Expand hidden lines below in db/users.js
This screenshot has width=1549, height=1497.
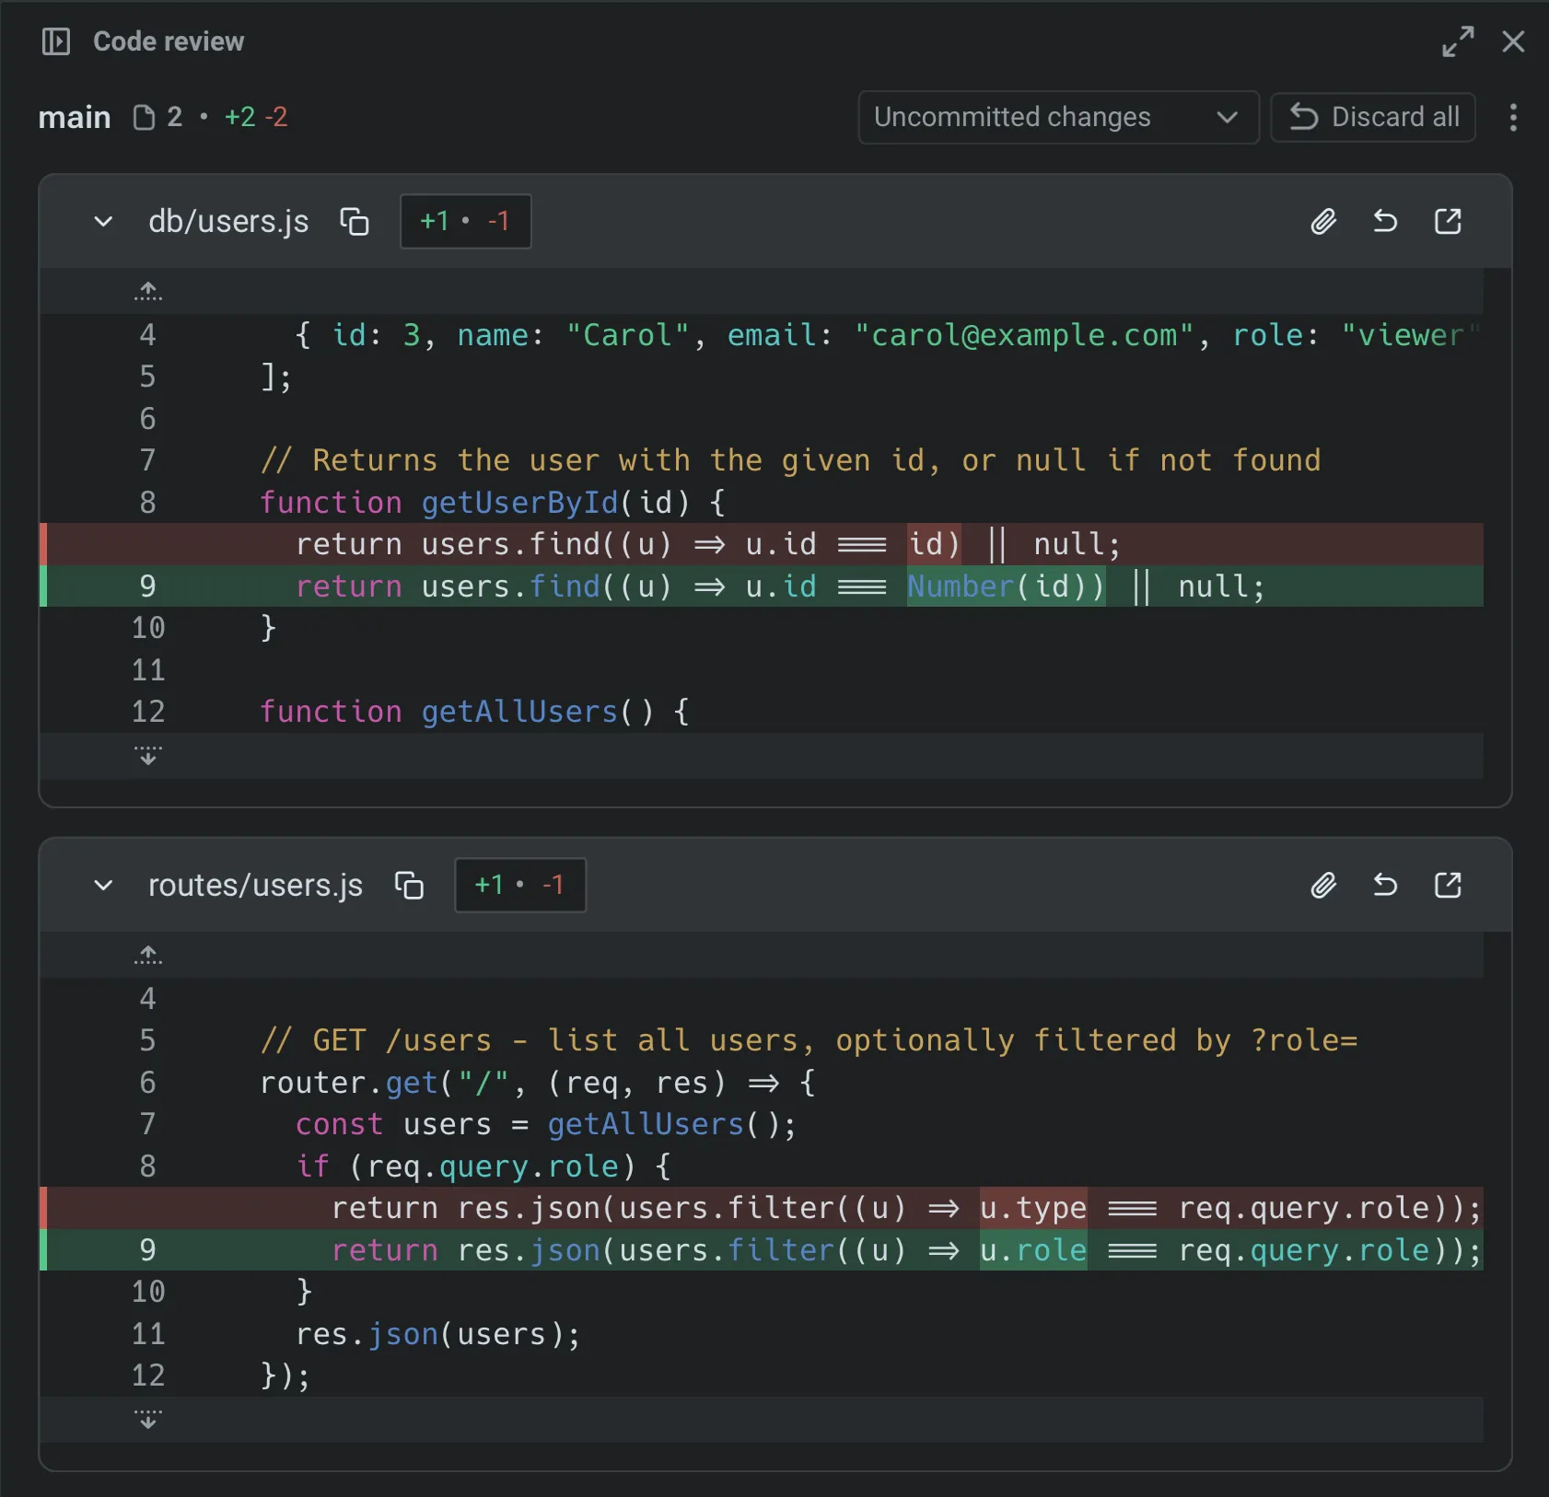pos(148,756)
